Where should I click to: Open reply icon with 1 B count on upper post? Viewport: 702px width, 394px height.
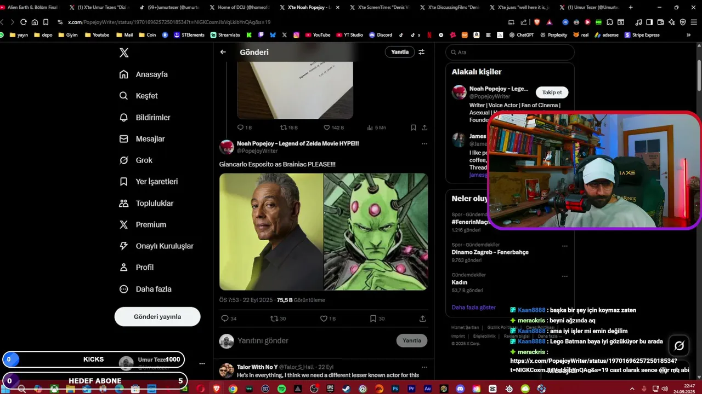[x=244, y=128]
